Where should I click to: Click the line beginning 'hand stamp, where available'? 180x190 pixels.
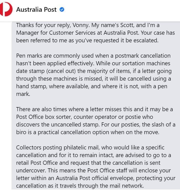92,86
